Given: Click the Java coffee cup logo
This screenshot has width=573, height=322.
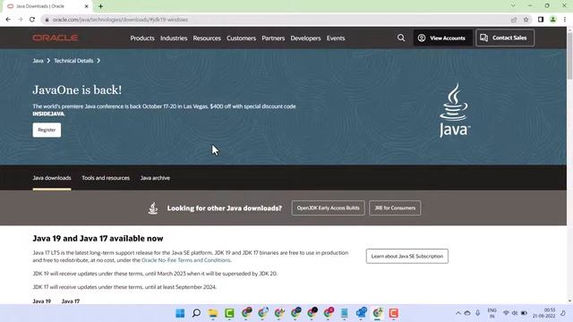Looking at the screenshot, I should pyautogui.click(x=454, y=110).
